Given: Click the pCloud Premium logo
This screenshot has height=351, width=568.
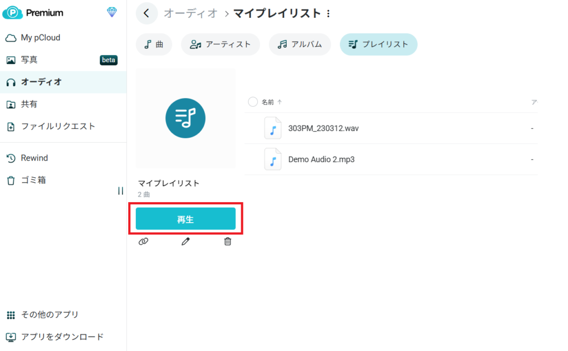Looking at the screenshot, I should 33,13.
